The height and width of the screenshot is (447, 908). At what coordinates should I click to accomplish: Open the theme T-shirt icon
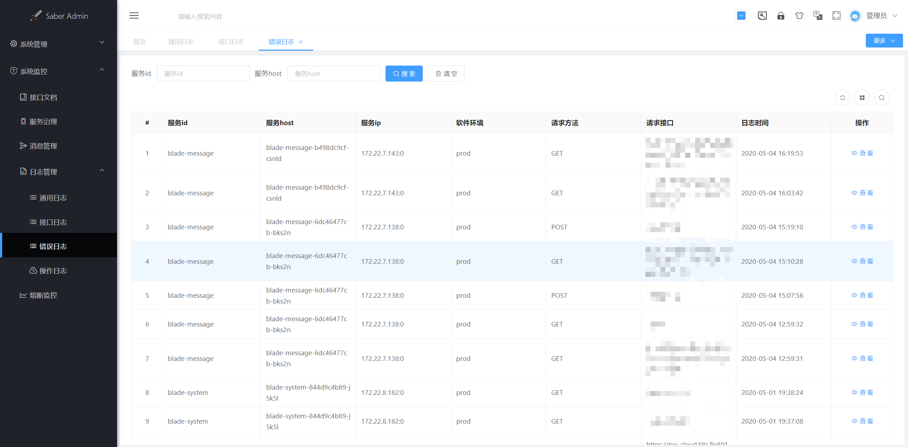[x=799, y=16]
